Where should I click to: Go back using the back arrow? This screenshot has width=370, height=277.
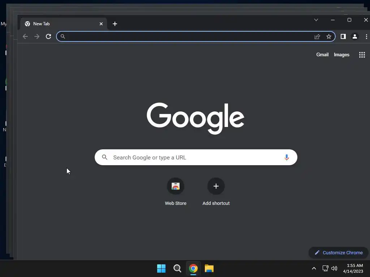(25, 36)
